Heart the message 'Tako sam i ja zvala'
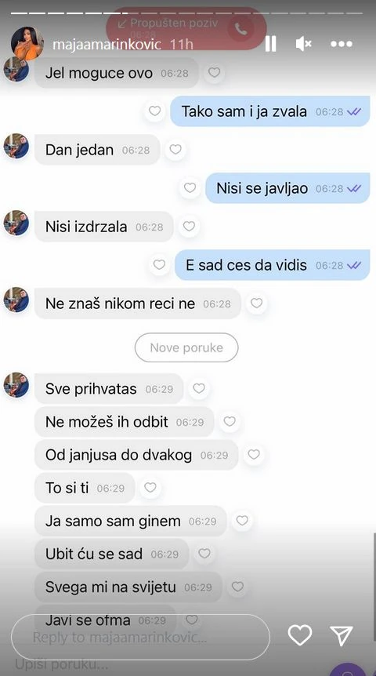Viewport: 376px width, 676px height. click(x=154, y=111)
